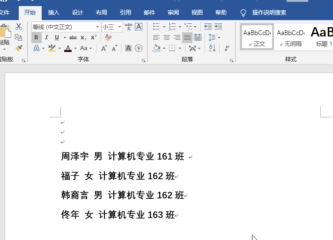Expand numbering list style arrow
The image size is (333, 240).
(180, 27)
